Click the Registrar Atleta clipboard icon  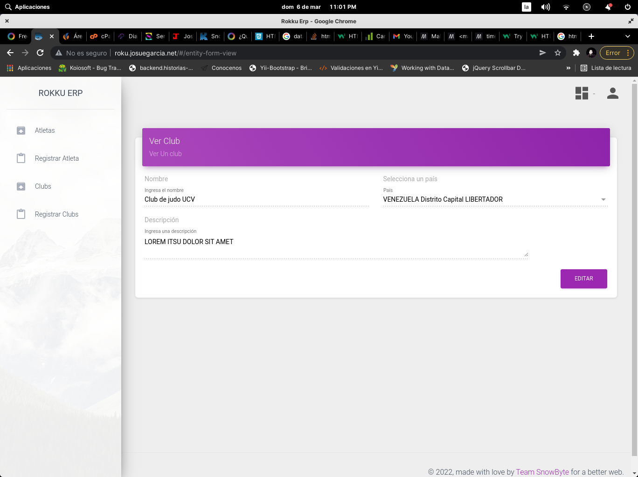(x=21, y=158)
